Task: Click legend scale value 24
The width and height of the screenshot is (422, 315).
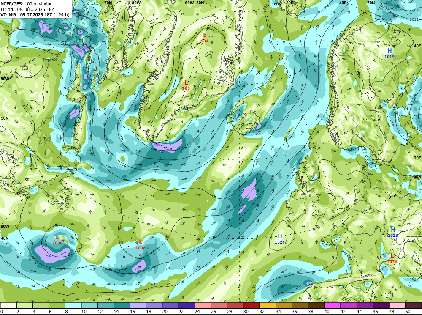Action: pyautogui.click(x=197, y=312)
